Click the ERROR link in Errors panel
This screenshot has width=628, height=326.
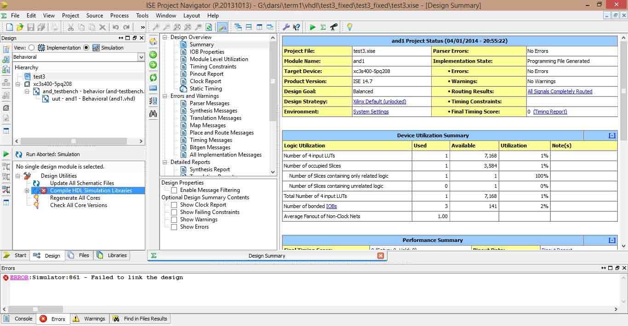(19, 277)
